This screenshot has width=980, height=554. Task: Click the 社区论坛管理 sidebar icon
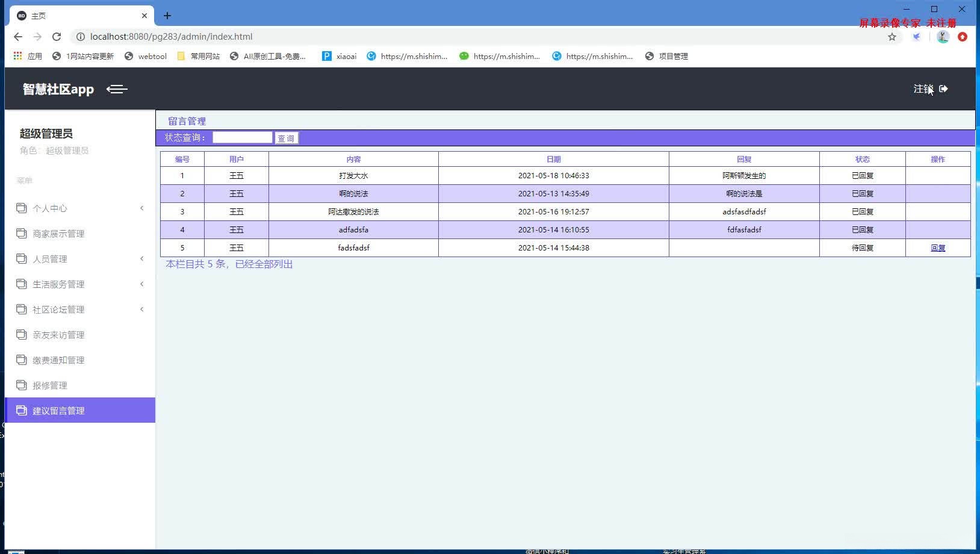[22, 309]
